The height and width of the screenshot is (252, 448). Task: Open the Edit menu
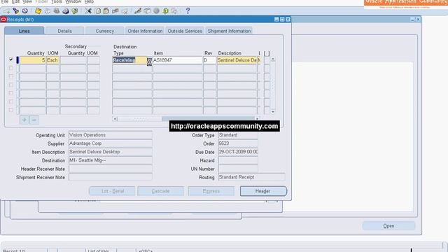click(15, 1)
